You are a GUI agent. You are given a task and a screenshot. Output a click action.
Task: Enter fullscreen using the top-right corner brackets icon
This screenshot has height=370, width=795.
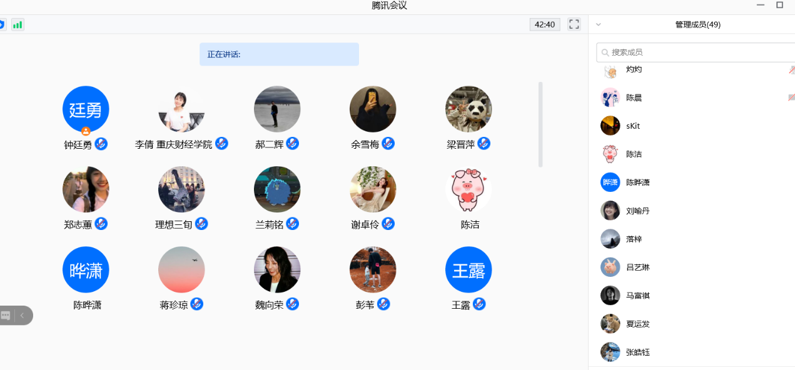(574, 24)
